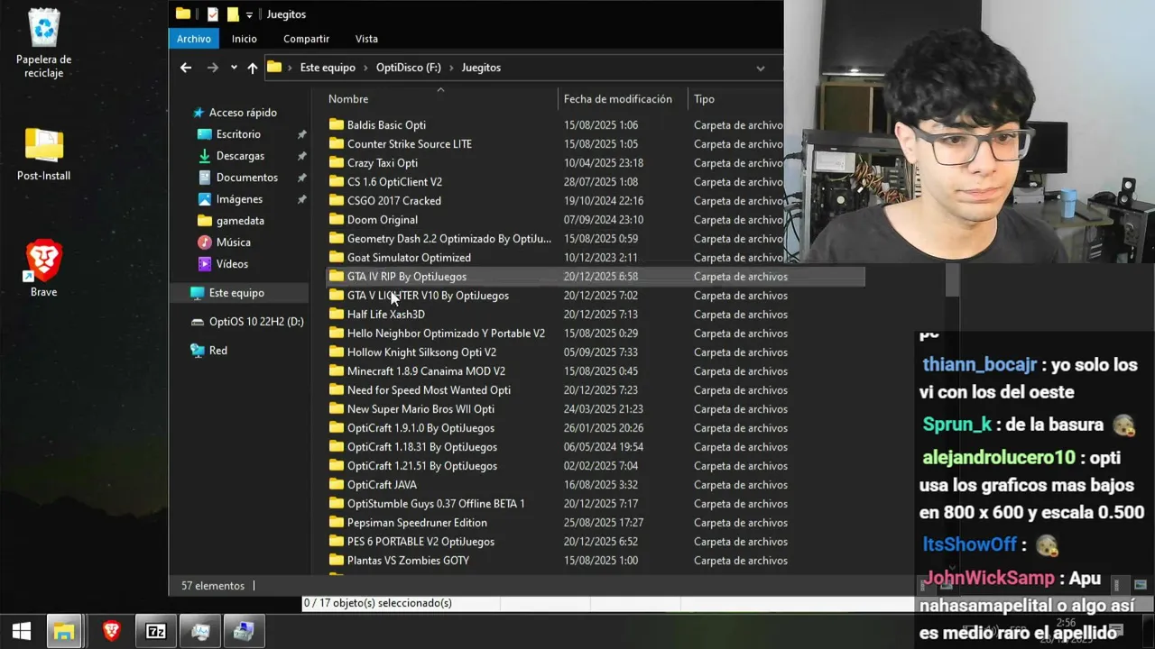This screenshot has height=649, width=1155.
Task: Open File Explorer from the taskbar
Action: (x=64, y=631)
